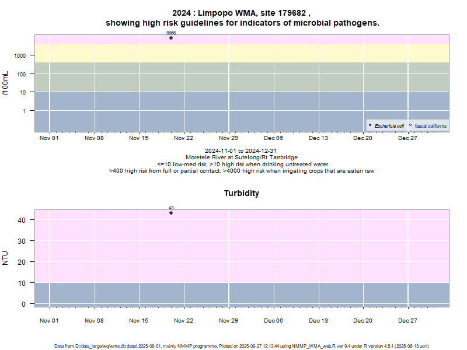Click the faecal coliforms legend marker
The width and height of the screenshot is (467, 350).
point(410,125)
